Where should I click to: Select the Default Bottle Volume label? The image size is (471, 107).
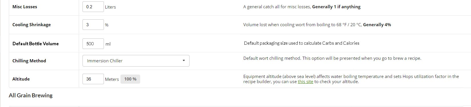point(35,44)
